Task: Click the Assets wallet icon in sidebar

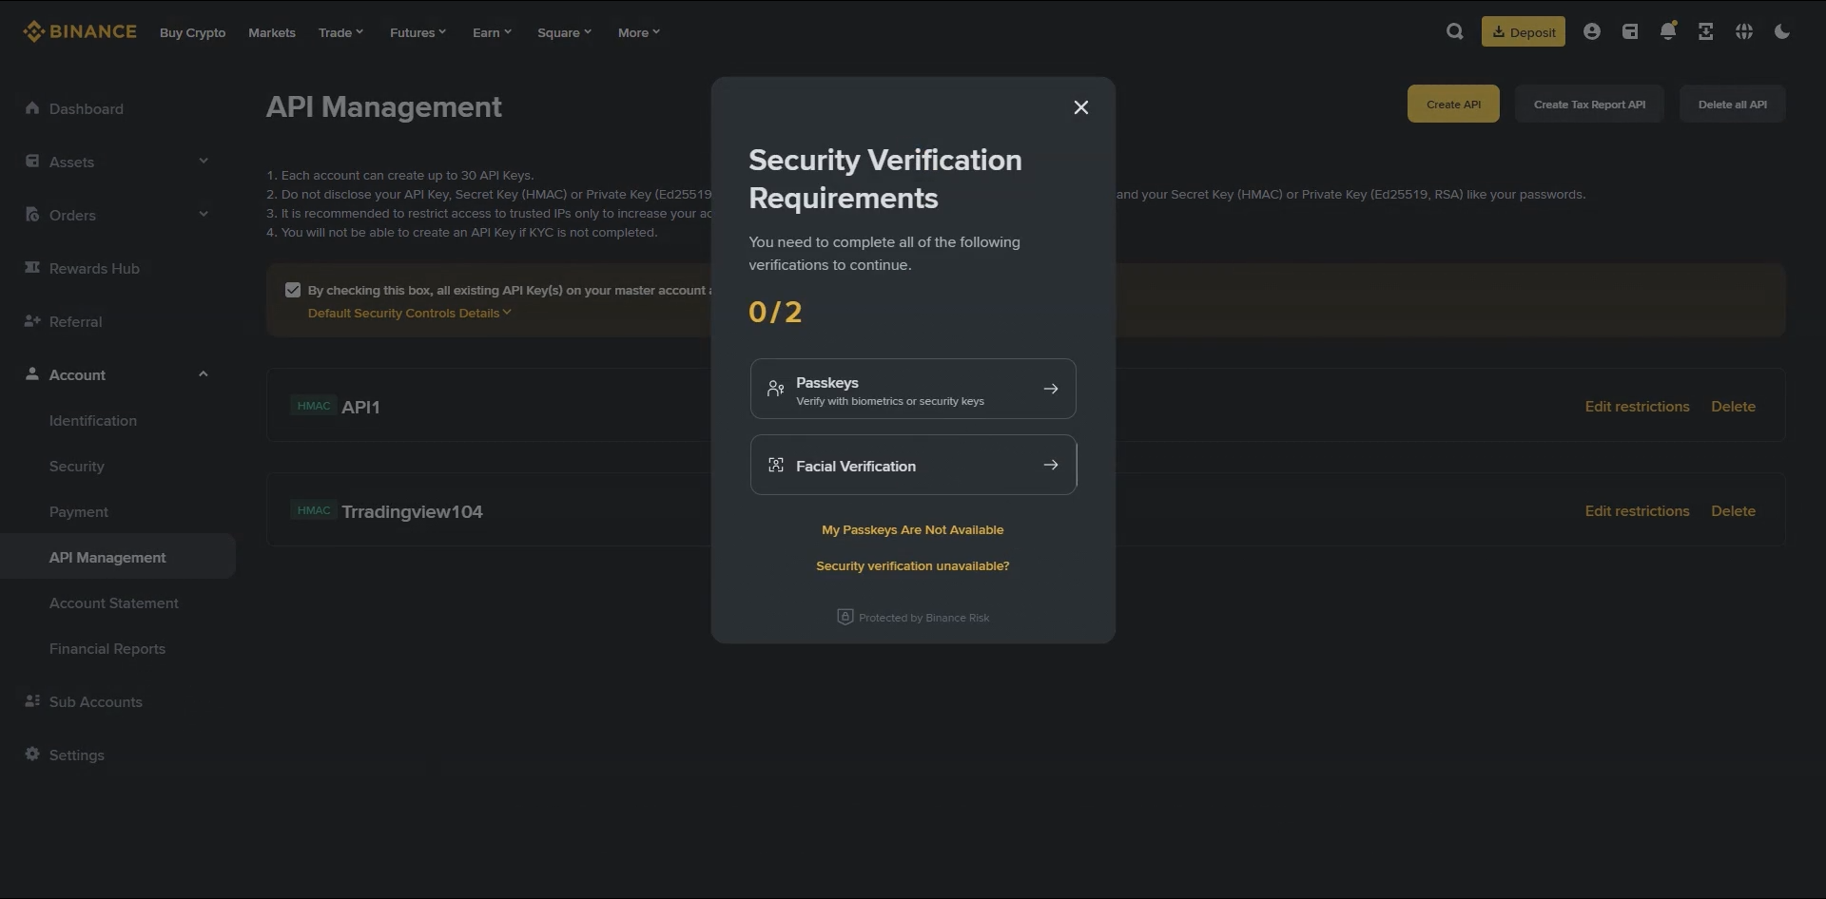Action: tap(32, 162)
